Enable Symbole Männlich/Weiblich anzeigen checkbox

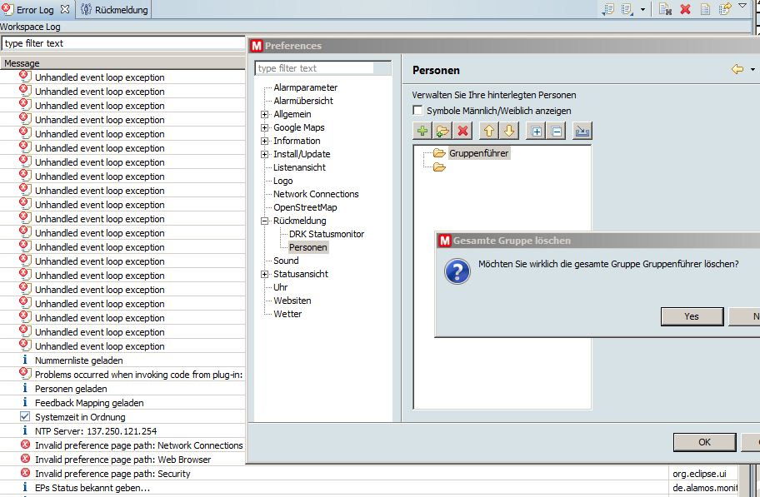click(x=418, y=111)
